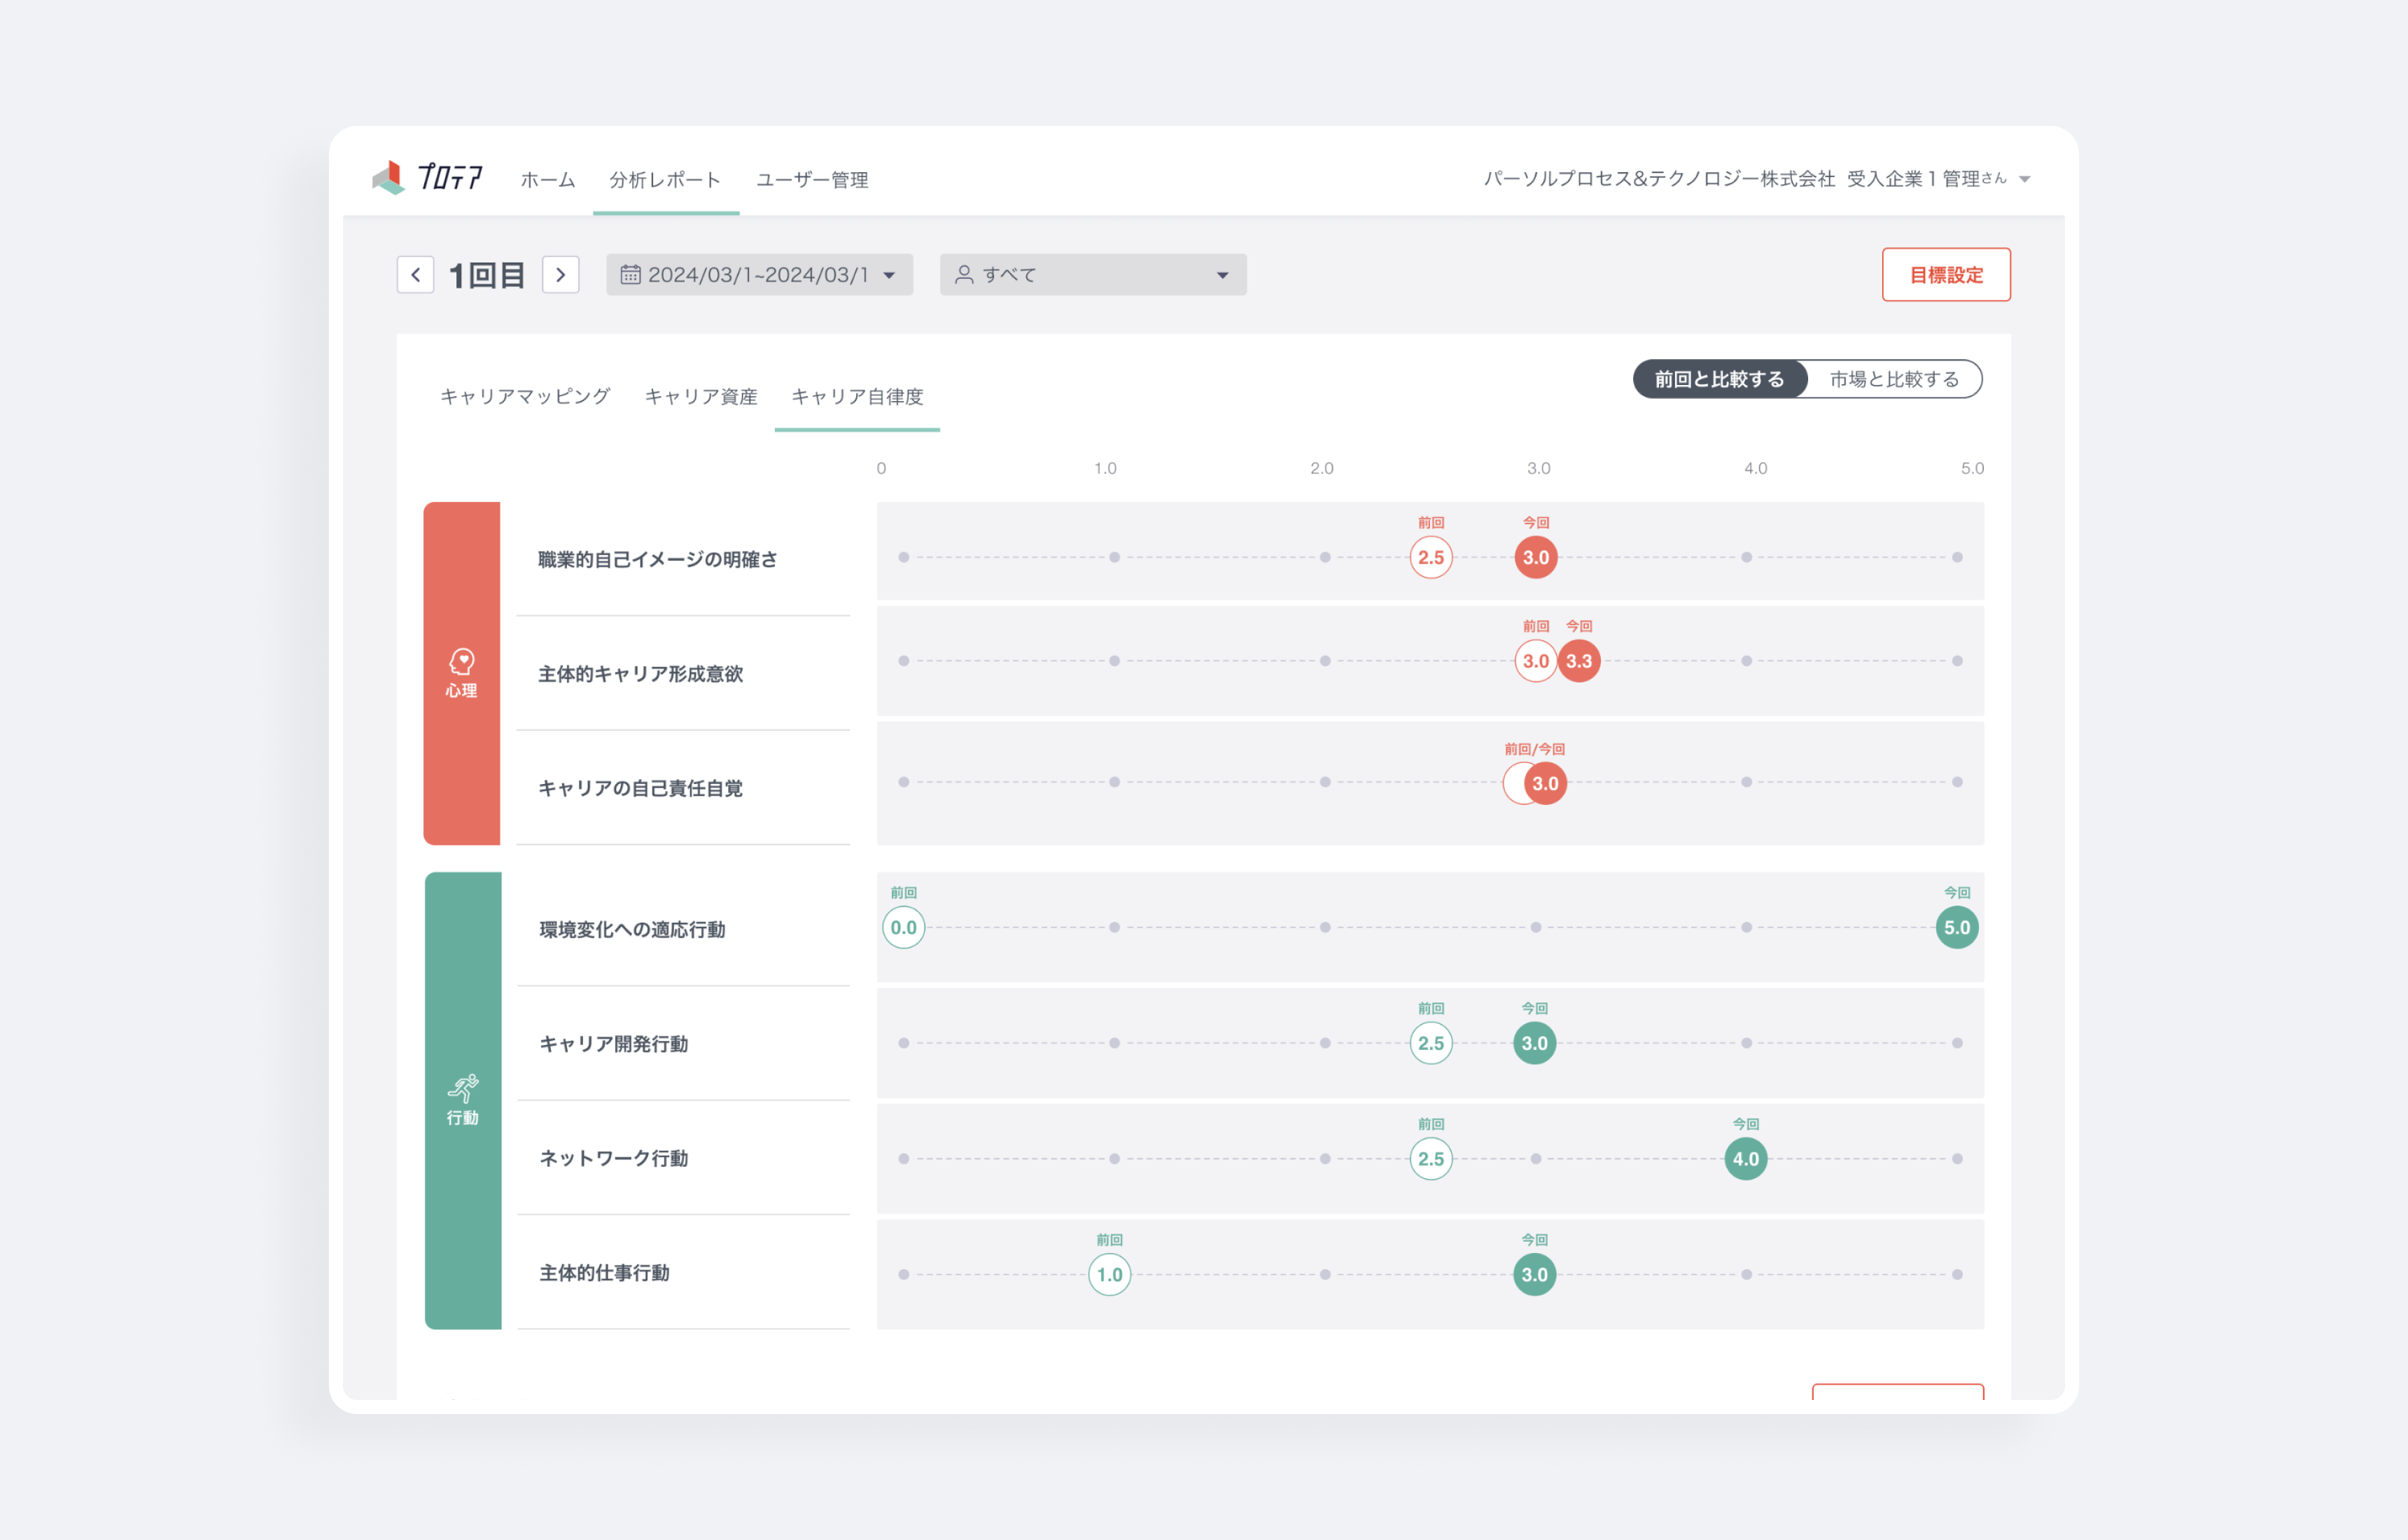Image resolution: width=2408 pixels, height=1540 pixels.
Task: Go to next round with right chevron
Action: pos(561,275)
